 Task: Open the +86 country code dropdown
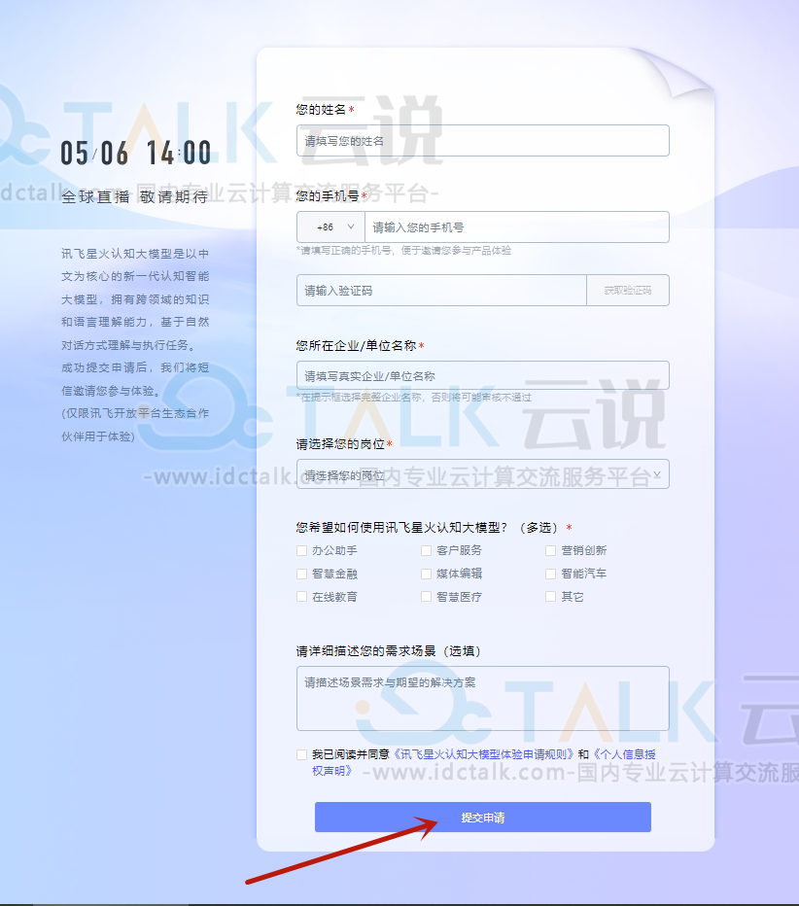click(331, 227)
